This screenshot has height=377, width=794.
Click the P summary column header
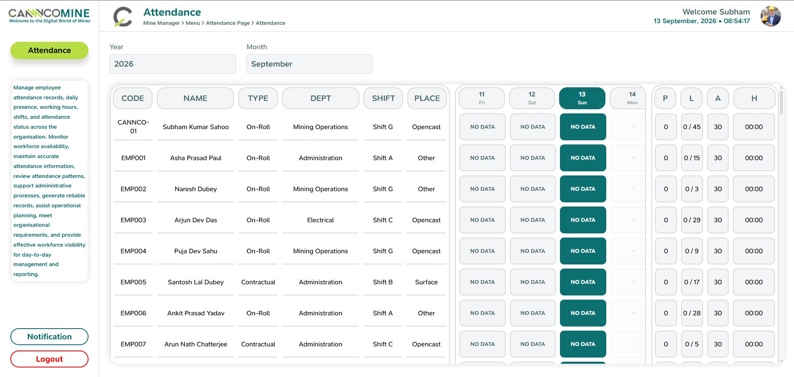coord(665,98)
